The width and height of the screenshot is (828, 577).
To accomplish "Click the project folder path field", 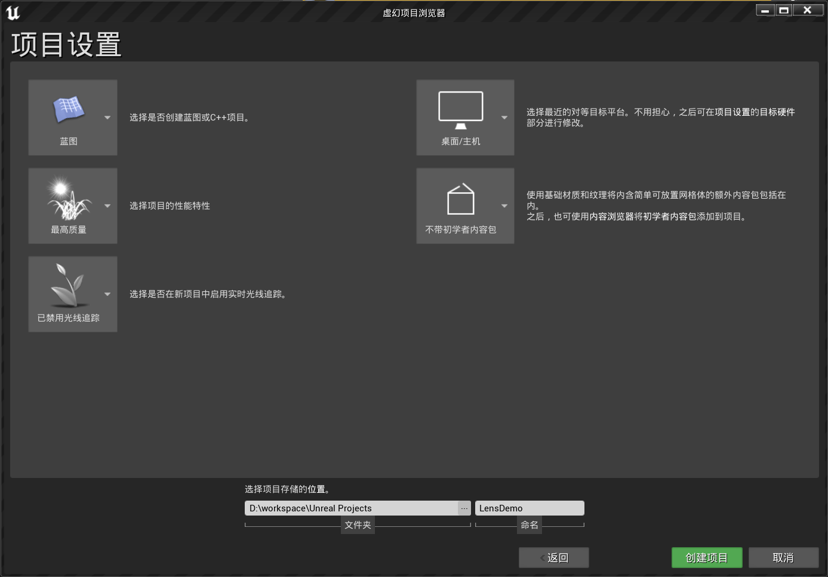I will 352,508.
